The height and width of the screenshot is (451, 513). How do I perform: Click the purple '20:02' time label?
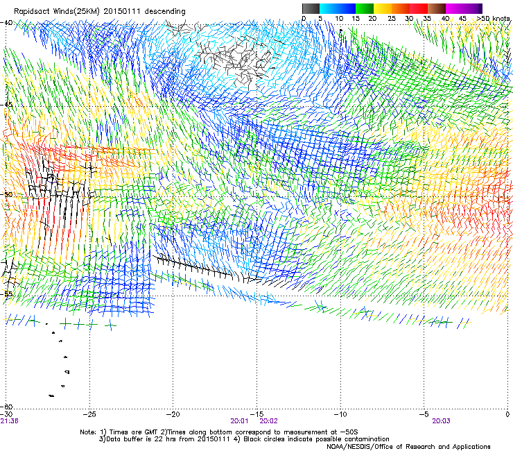click(268, 421)
